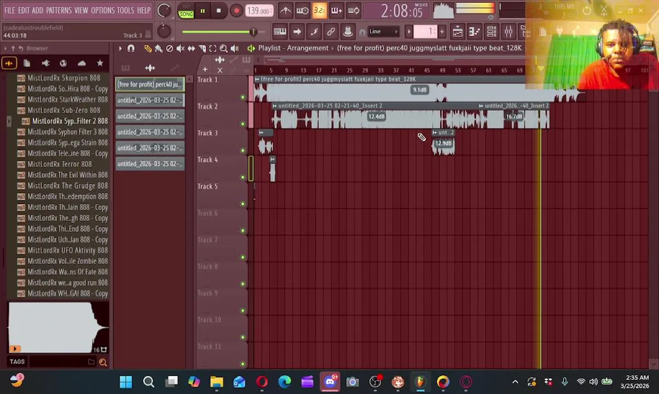This screenshot has width=659, height=394.
Task: Open the PATTERNS menu
Action: tap(59, 10)
